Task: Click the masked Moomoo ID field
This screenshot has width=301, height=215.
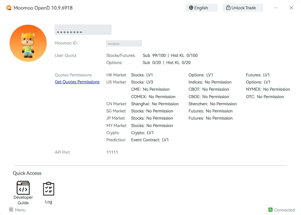Action: (124, 43)
